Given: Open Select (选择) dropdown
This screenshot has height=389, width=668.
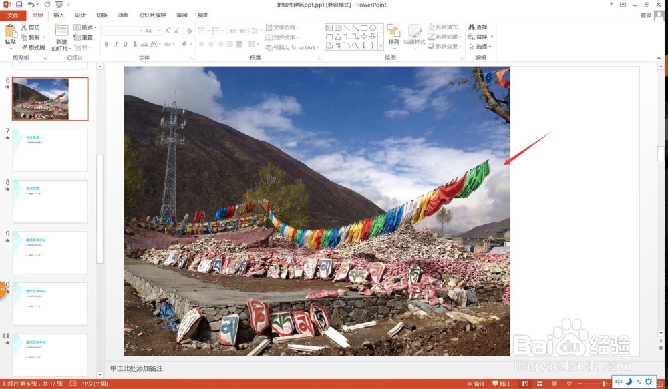Looking at the screenshot, I should [x=480, y=47].
